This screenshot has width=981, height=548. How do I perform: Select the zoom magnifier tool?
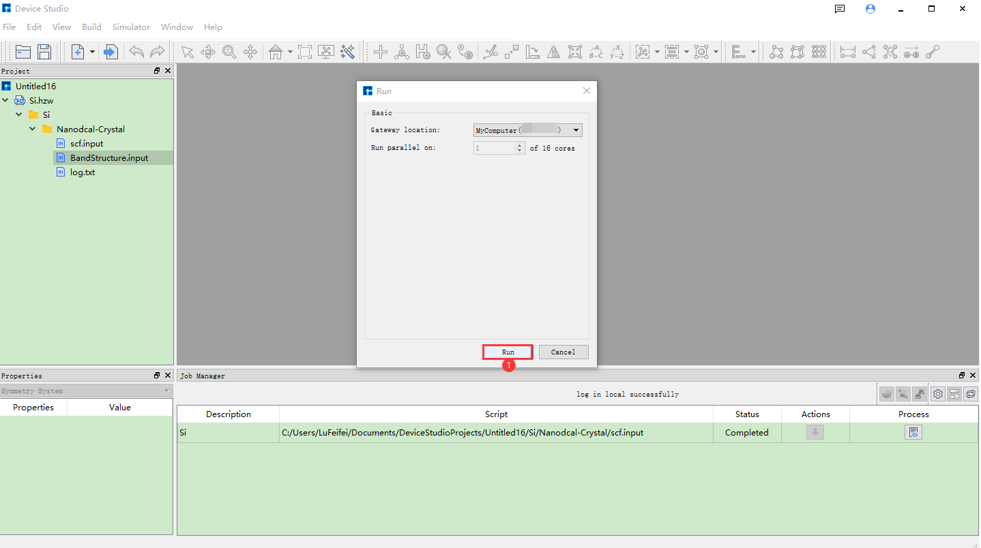(229, 52)
